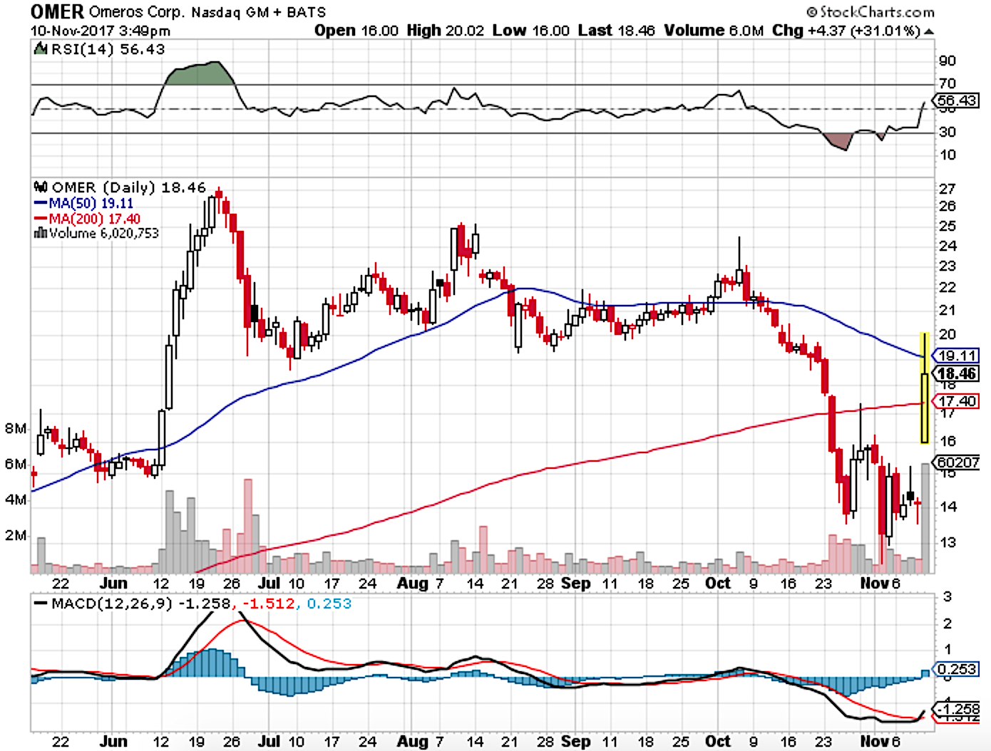Click the StockCharts.com copyright label
The height and width of the screenshot is (751, 991).
870,11
